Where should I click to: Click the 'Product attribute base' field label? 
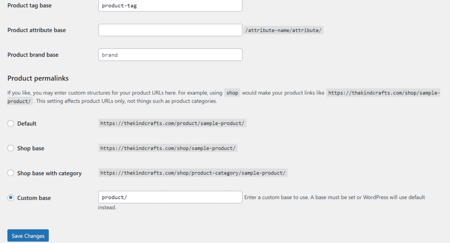point(36,30)
